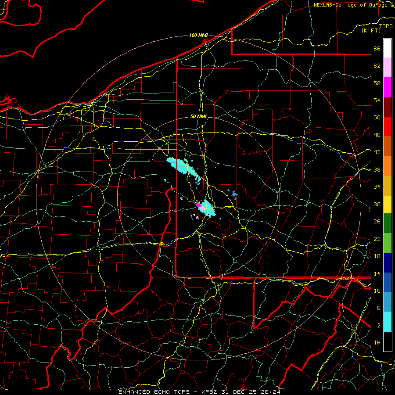Image resolution: width=395 pixels, height=395 pixels.
Task: Click the dark red swatch between 54 and 50
Action: [388, 107]
